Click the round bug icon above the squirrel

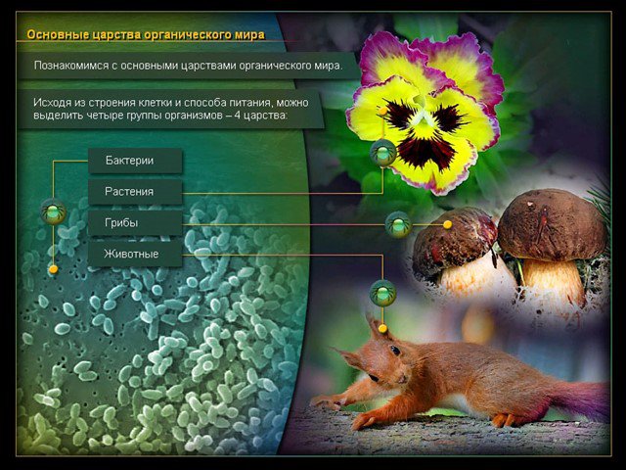pos(382,293)
